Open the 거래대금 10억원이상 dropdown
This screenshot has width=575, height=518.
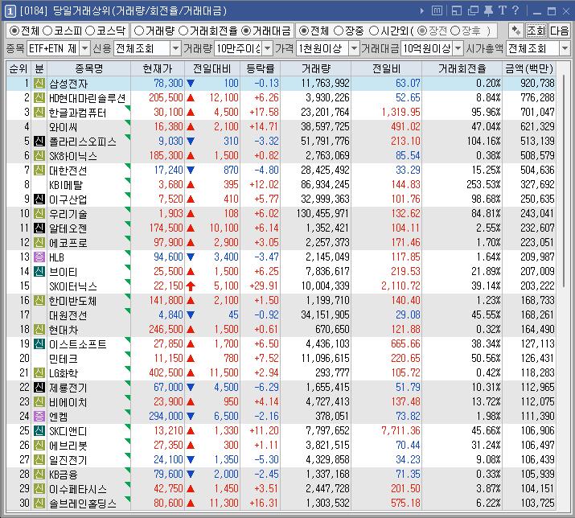pyautogui.click(x=458, y=48)
